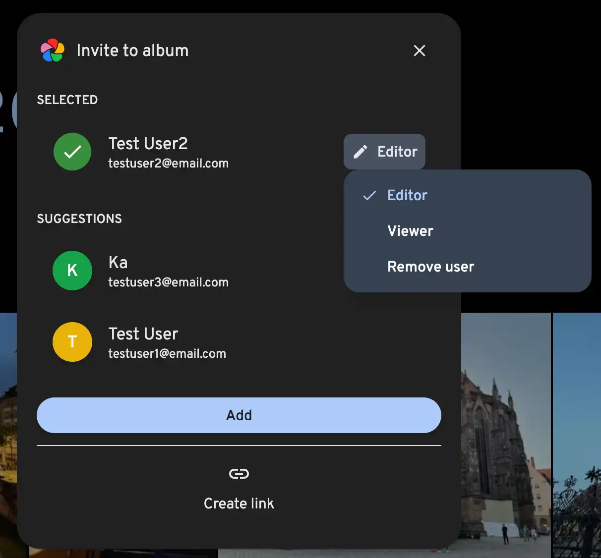The image size is (601, 558).
Task: Choose Editor from the role menu
Action: (407, 195)
